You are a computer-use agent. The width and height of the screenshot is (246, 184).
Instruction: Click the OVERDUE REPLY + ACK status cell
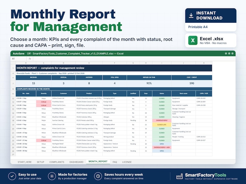coord(162,148)
